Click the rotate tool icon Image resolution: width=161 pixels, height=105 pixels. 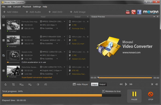click(6, 84)
